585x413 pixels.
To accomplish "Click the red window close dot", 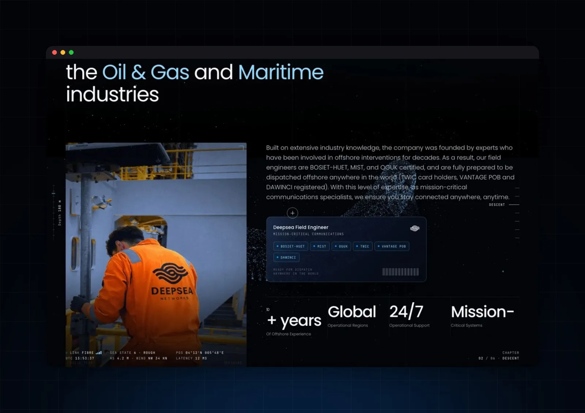I will point(54,53).
